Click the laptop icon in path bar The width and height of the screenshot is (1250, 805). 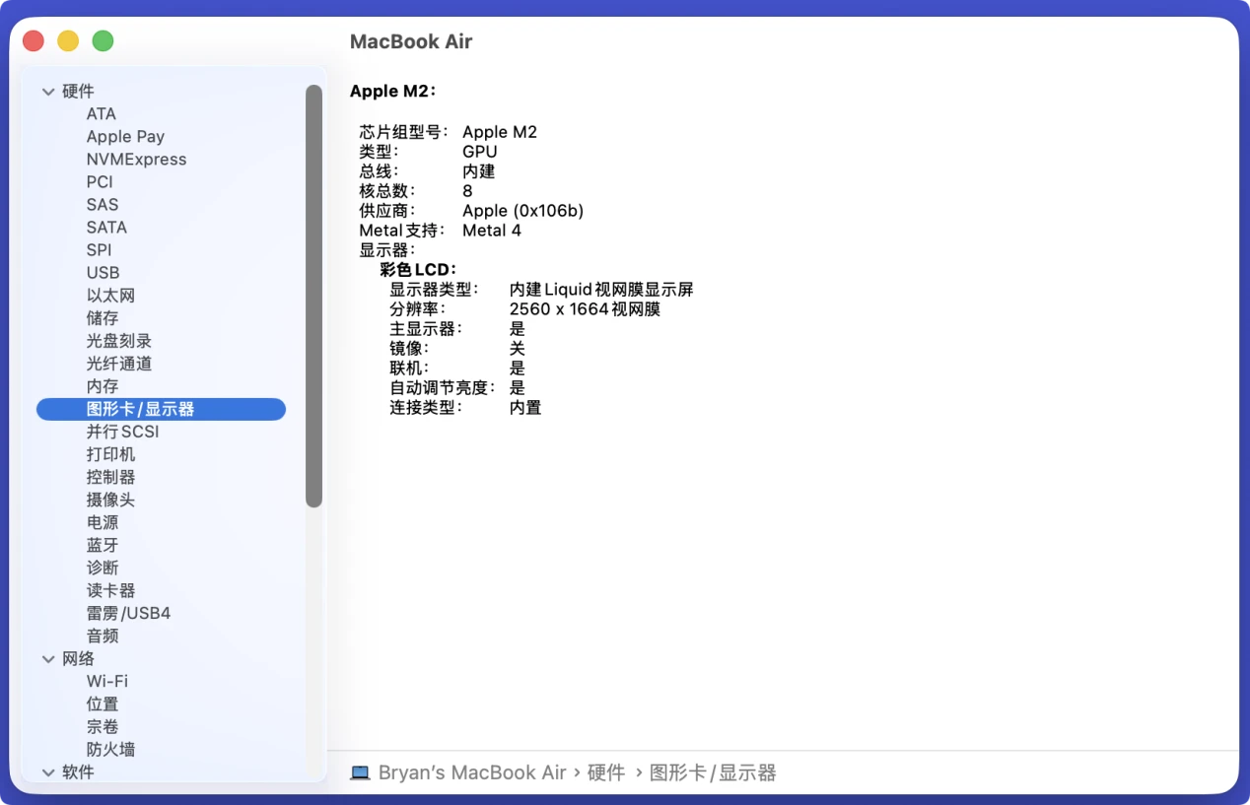point(360,773)
